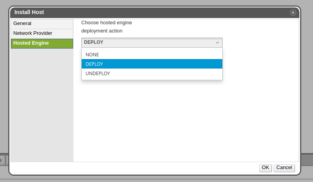
Task: Click the 'Choose hosted engine' label text
Action: [107, 23]
